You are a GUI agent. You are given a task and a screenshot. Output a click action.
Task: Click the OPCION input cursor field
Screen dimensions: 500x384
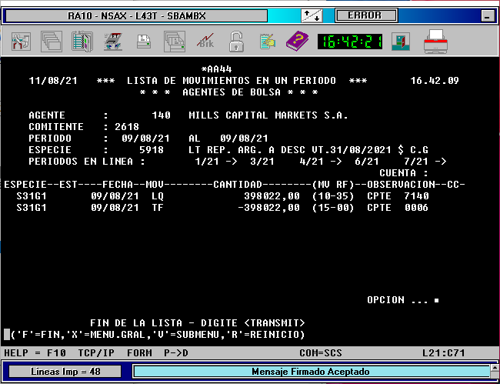(x=437, y=300)
